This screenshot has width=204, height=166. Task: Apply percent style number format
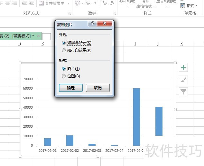[x=88, y=4]
